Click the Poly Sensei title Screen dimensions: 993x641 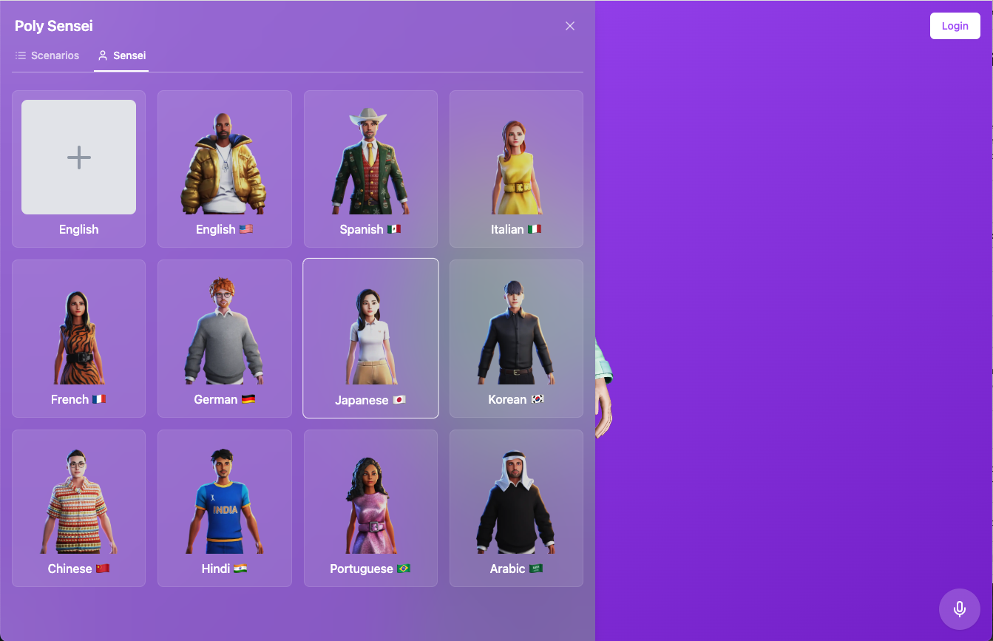(x=54, y=26)
